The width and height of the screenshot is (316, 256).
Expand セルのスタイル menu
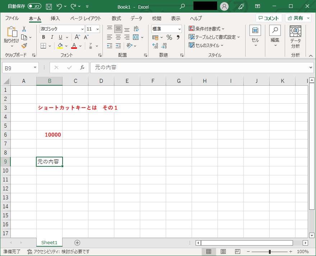(206, 46)
